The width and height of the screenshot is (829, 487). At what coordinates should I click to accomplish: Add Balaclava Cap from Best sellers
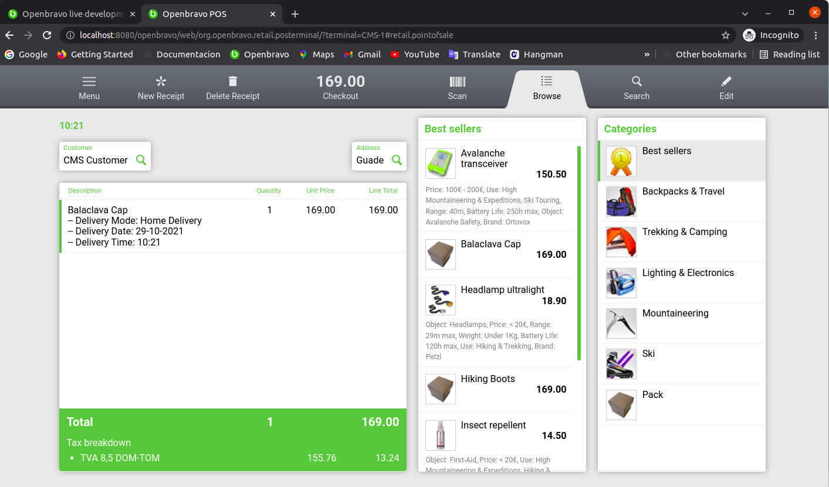point(496,254)
